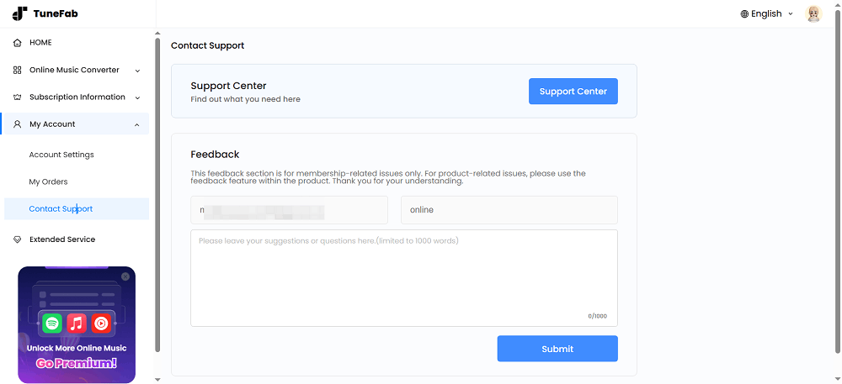Click the sidebar scroll down arrow

pyautogui.click(x=157, y=380)
